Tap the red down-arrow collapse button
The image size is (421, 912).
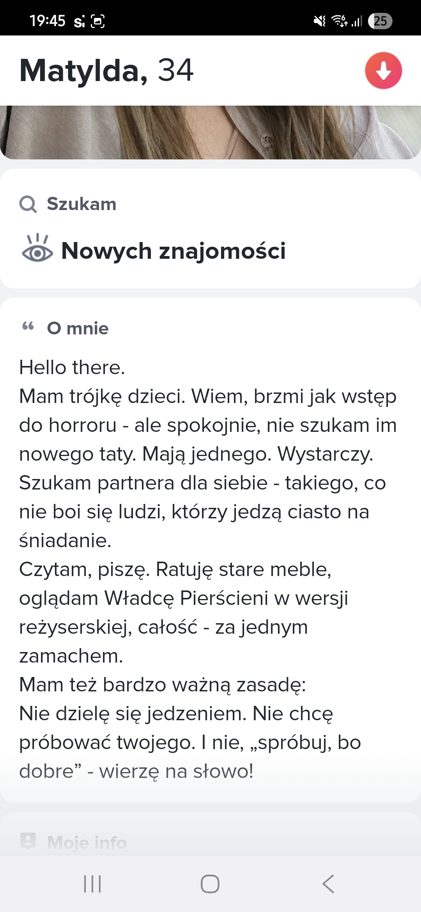(383, 71)
